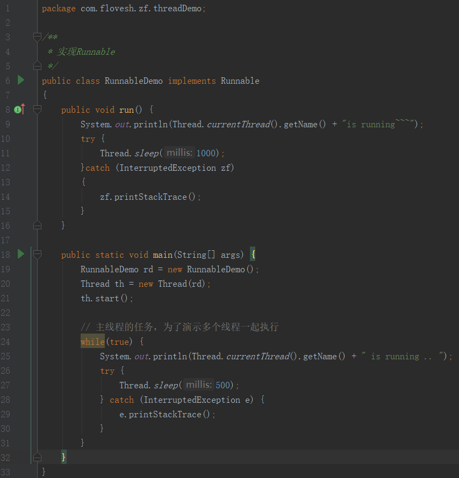Image resolution: width=459 pixels, height=478 pixels.
Task: Click millis: hint before 500
Action: (198, 385)
